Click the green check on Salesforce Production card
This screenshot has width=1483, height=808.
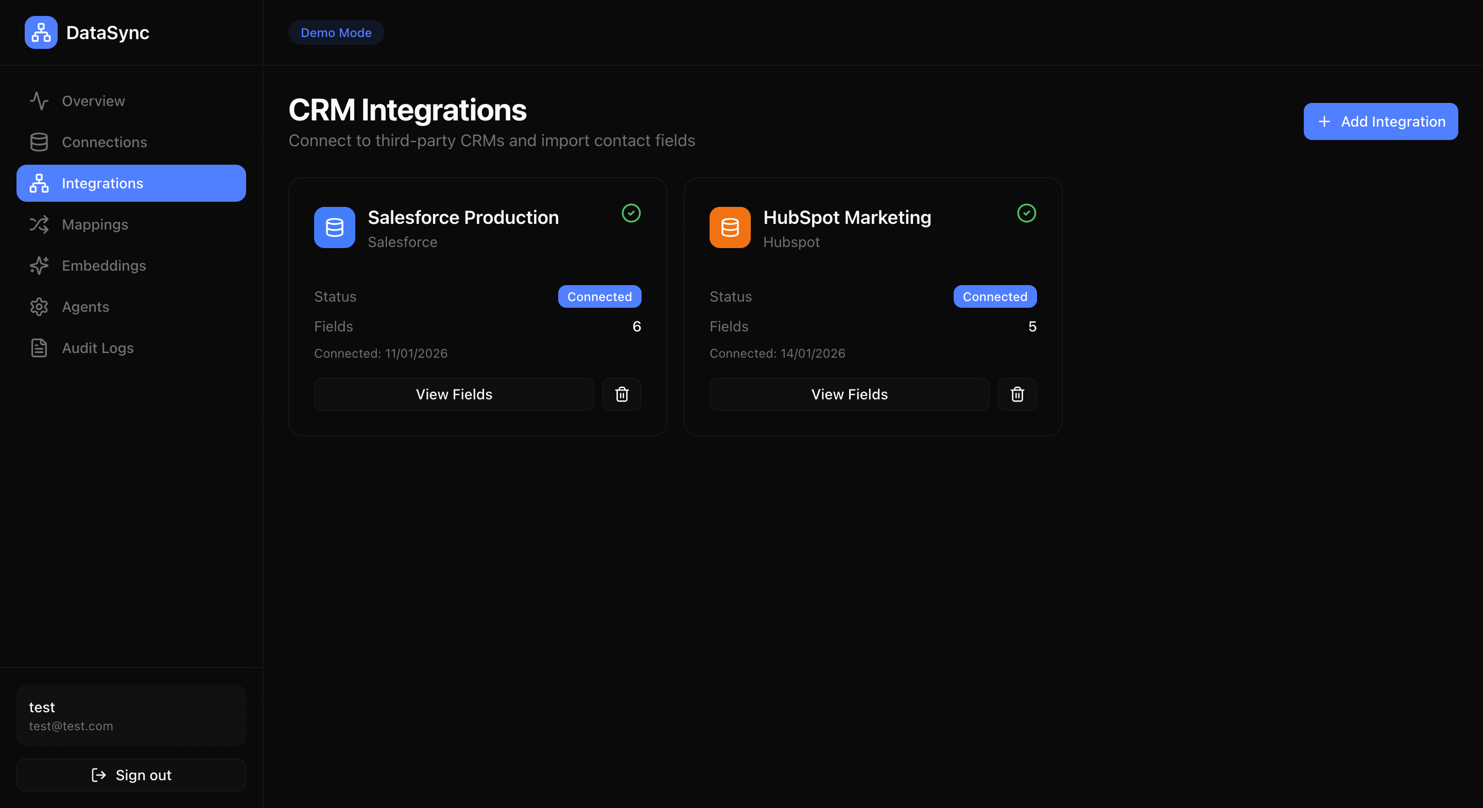(631, 214)
